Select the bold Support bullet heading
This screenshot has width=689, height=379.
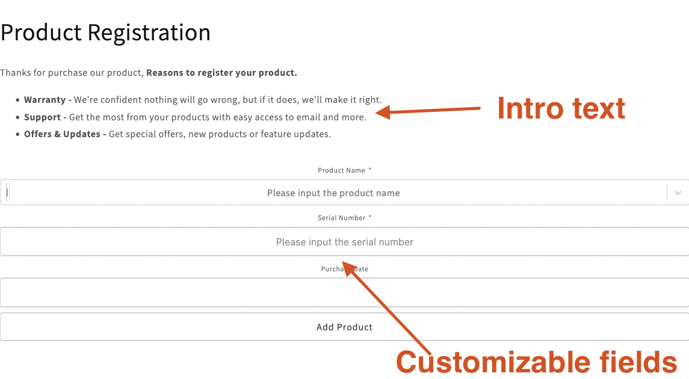(42, 117)
